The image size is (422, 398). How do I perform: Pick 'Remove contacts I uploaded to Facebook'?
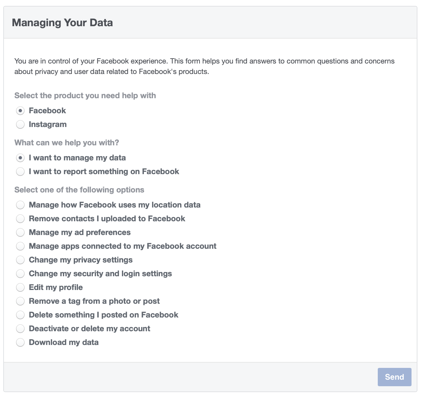click(20, 219)
